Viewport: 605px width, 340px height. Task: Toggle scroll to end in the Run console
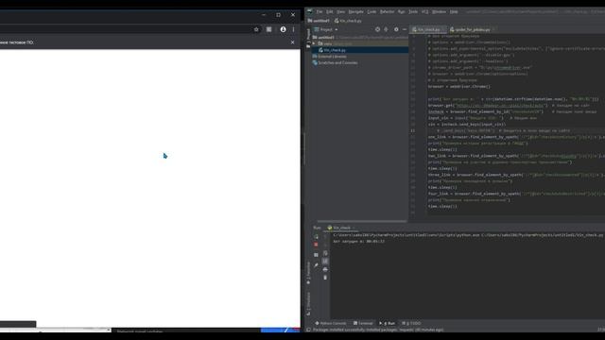tap(325, 262)
